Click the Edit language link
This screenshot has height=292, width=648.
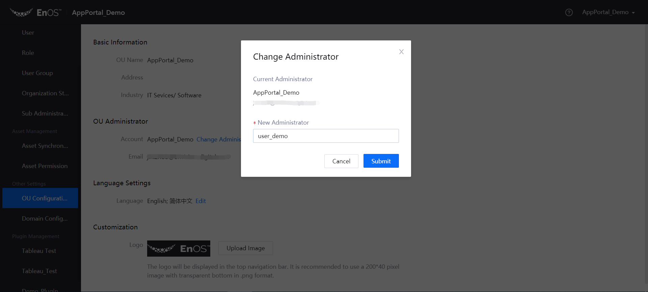[200, 201]
